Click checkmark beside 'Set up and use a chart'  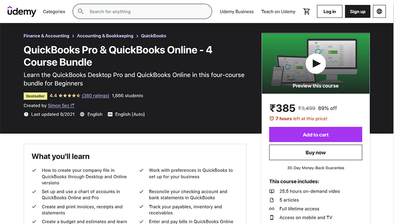point(34,192)
